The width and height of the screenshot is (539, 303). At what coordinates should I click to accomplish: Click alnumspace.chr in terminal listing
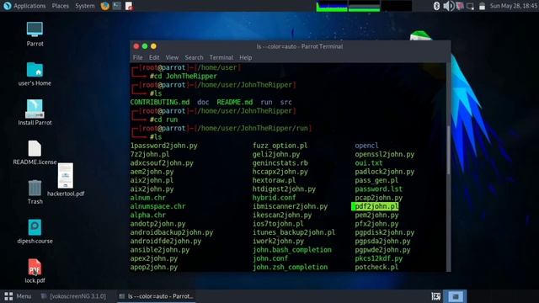click(157, 206)
